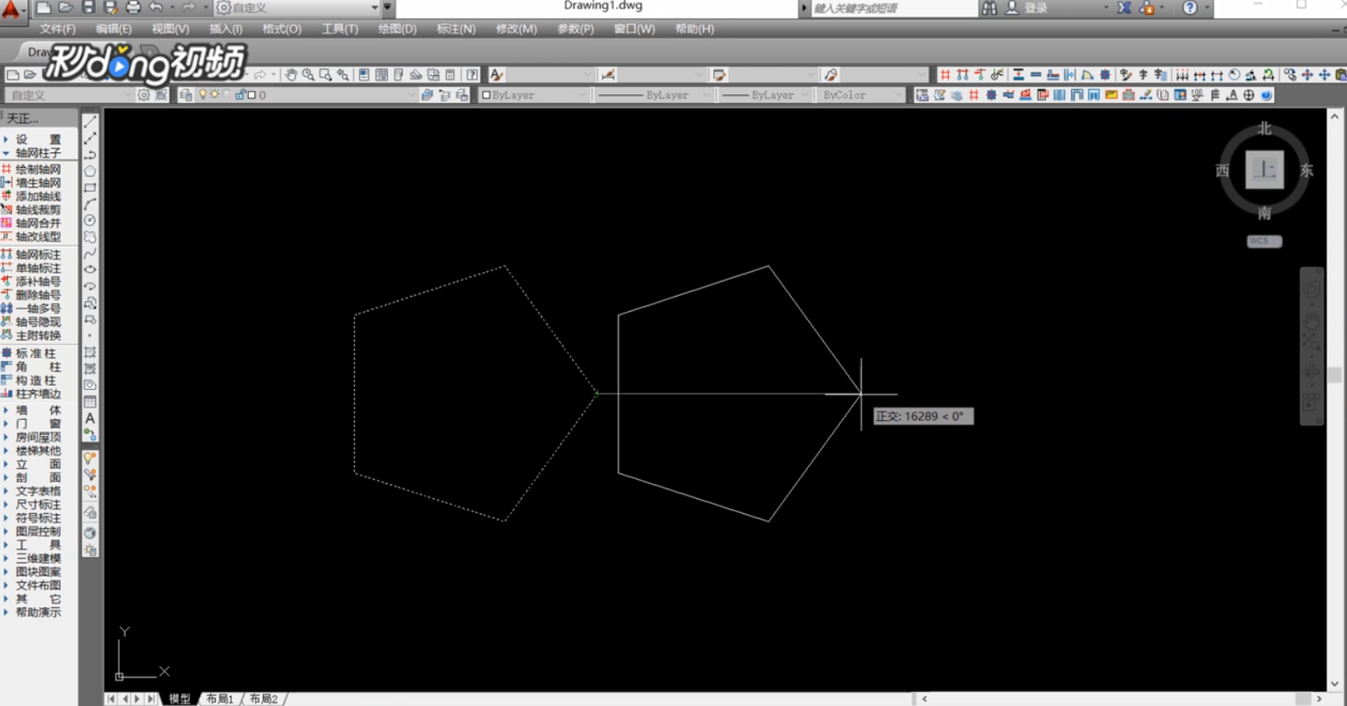Image resolution: width=1347 pixels, height=706 pixels.
Task: Open the 自定义 workspace dropdown in the toolbar row
Action: pyautogui.click(x=69, y=95)
